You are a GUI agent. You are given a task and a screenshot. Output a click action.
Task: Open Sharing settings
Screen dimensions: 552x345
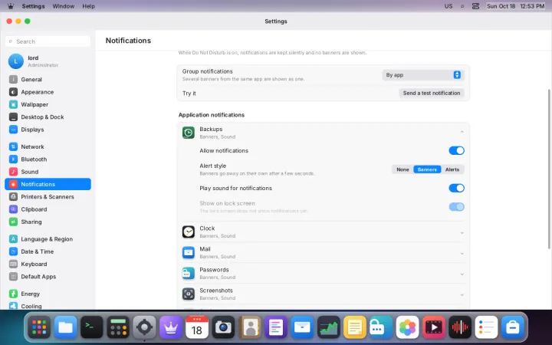(x=48, y=222)
